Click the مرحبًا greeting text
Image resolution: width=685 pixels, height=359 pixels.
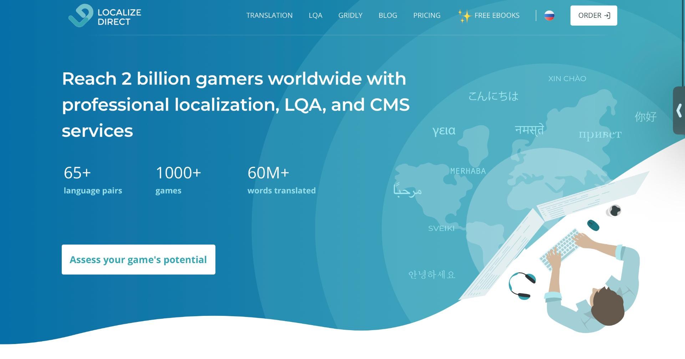click(407, 189)
